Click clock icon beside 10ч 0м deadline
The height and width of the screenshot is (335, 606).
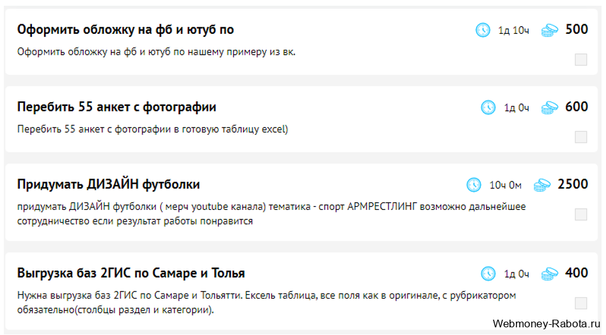(474, 185)
